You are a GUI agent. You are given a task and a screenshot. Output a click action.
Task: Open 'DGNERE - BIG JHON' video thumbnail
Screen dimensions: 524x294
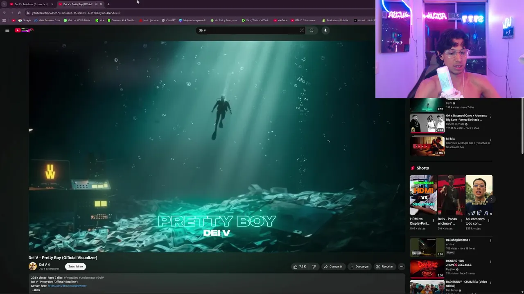(x=427, y=268)
